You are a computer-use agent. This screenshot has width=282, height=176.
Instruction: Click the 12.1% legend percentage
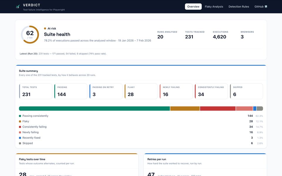tap(259, 121)
